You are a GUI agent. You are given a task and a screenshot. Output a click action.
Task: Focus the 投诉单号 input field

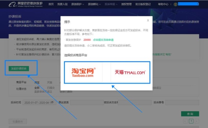coord(182,103)
